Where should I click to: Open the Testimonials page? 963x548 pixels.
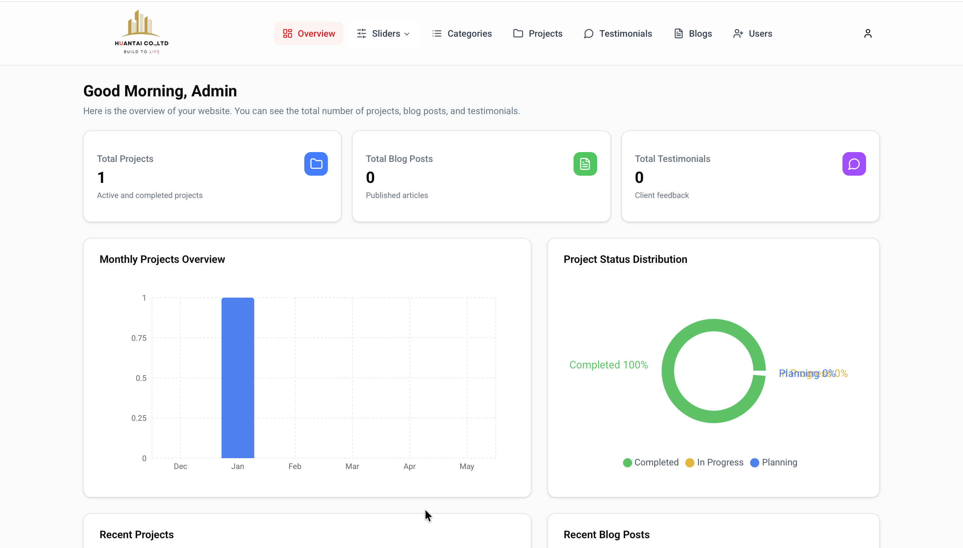tap(618, 33)
